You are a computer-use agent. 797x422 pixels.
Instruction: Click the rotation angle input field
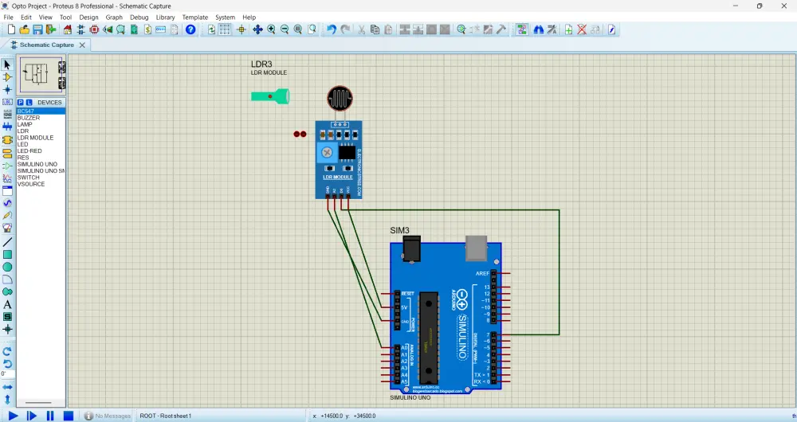(x=8, y=373)
